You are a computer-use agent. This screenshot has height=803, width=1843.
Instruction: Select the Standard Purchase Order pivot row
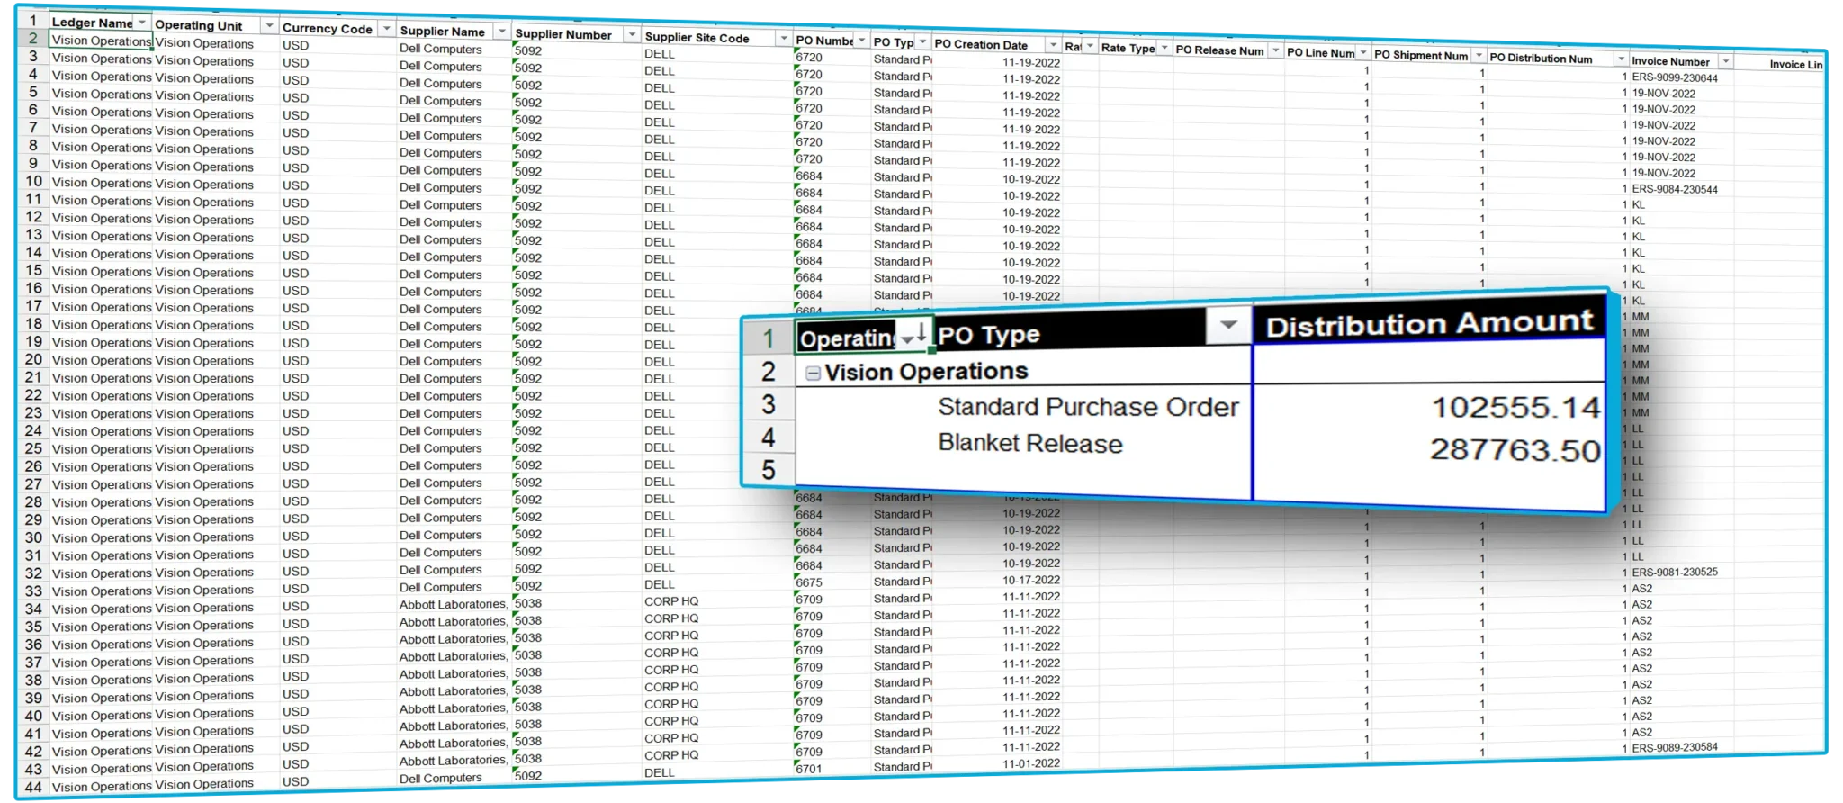1087,408
